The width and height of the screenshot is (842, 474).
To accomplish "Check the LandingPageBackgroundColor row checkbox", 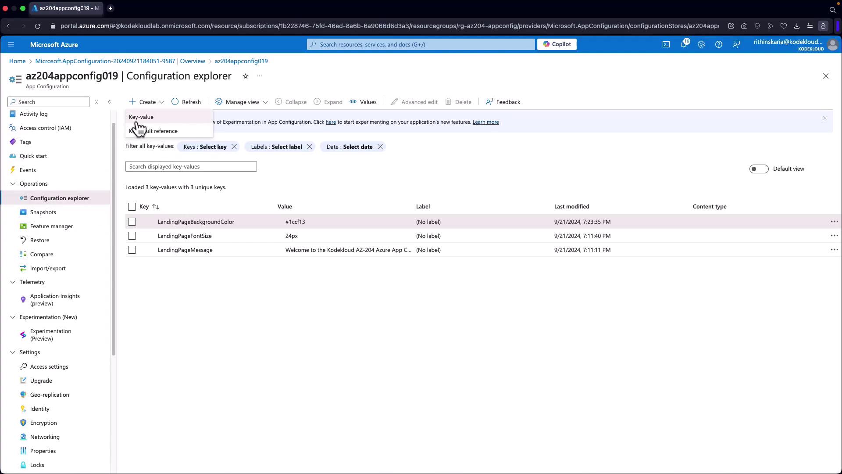I will (132, 222).
